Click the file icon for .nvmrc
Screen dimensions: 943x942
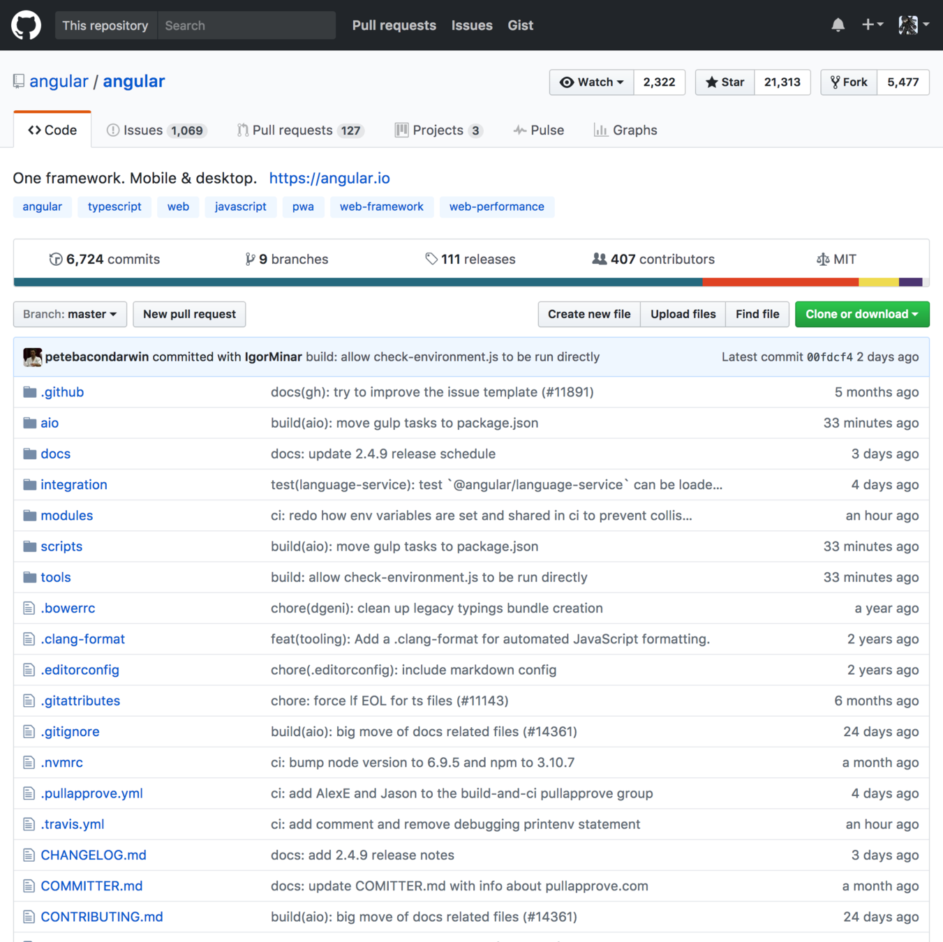[x=29, y=763]
